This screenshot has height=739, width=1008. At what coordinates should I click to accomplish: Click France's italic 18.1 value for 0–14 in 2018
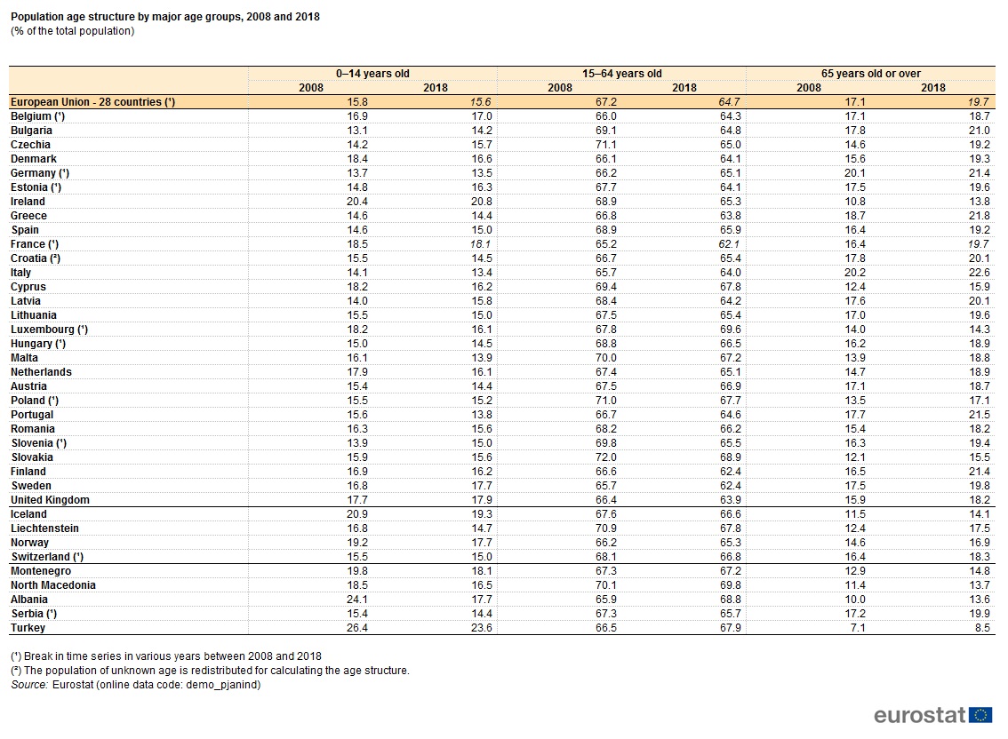tap(481, 244)
